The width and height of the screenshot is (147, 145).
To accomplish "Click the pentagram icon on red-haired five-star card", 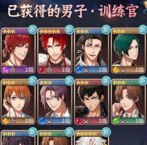I will click(x=49, y=70).
